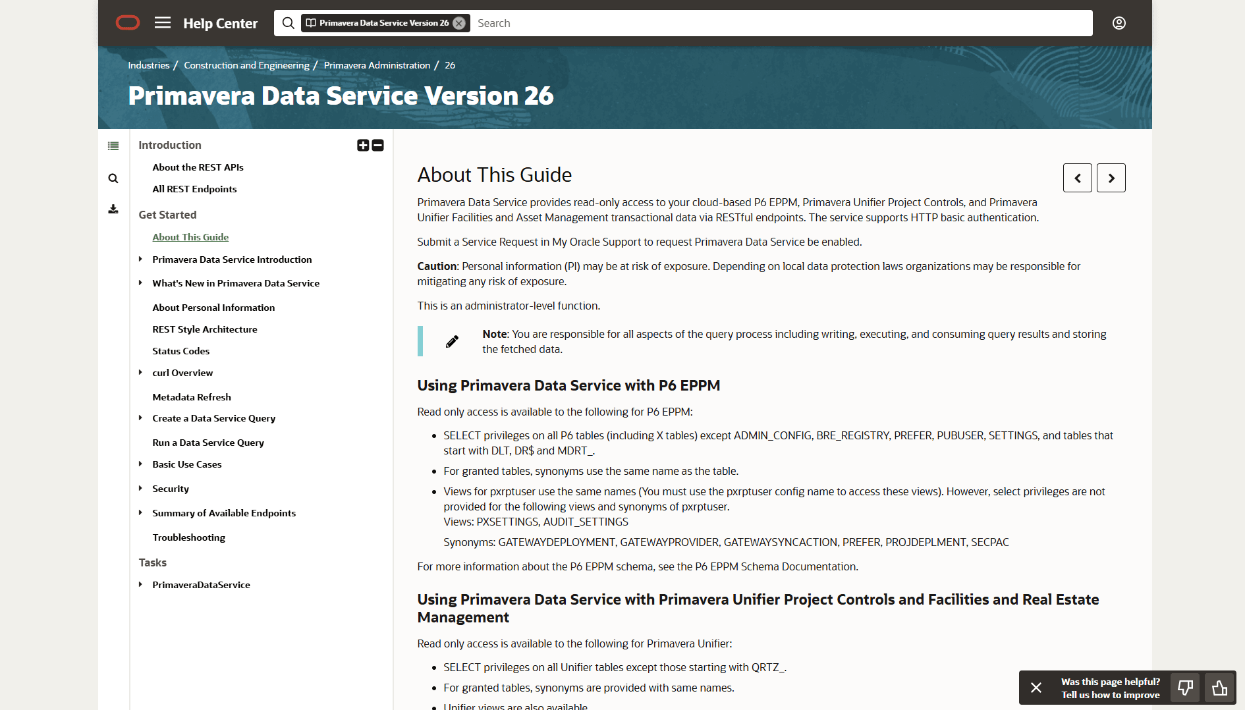
Task: Click the search magnifier icon in header
Action: pyautogui.click(x=288, y=23)
